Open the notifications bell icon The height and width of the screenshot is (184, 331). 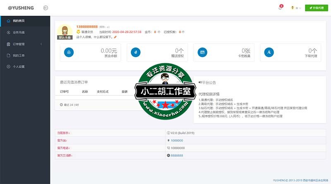(280, 8)
